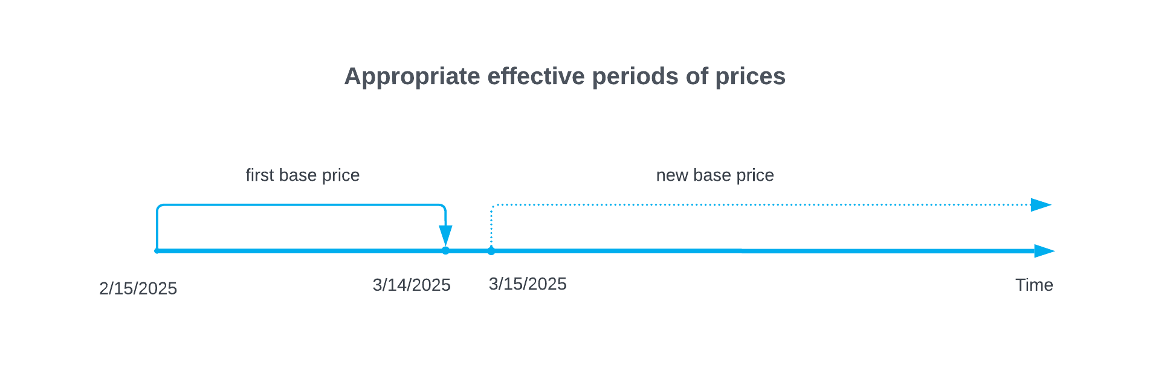Viewport: 1173px width, 373px height.
Task: Select the 'first base price' label
Action: (x=302, y=175)
